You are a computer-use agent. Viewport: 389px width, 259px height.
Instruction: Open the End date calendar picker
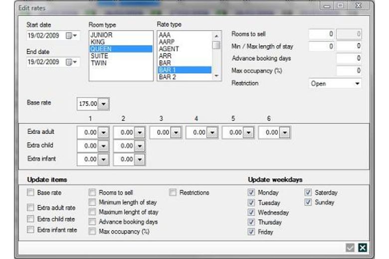point(72,62)
